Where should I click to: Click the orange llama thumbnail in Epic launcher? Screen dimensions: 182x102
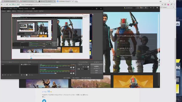coord(133,81)
